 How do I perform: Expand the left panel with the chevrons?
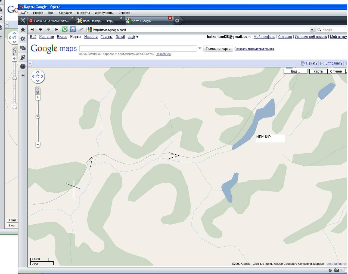pyautogui.click(x=30, y=63)
